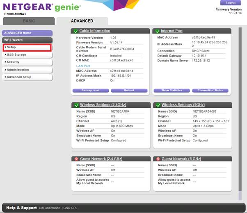Switch to the BASIC tab
247x213 pixels.
[x=29, y=21]
